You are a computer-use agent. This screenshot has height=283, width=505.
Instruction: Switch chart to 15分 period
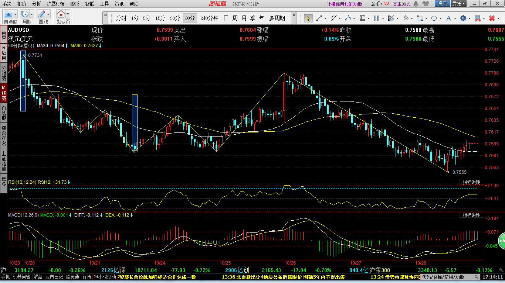[160, 18]
